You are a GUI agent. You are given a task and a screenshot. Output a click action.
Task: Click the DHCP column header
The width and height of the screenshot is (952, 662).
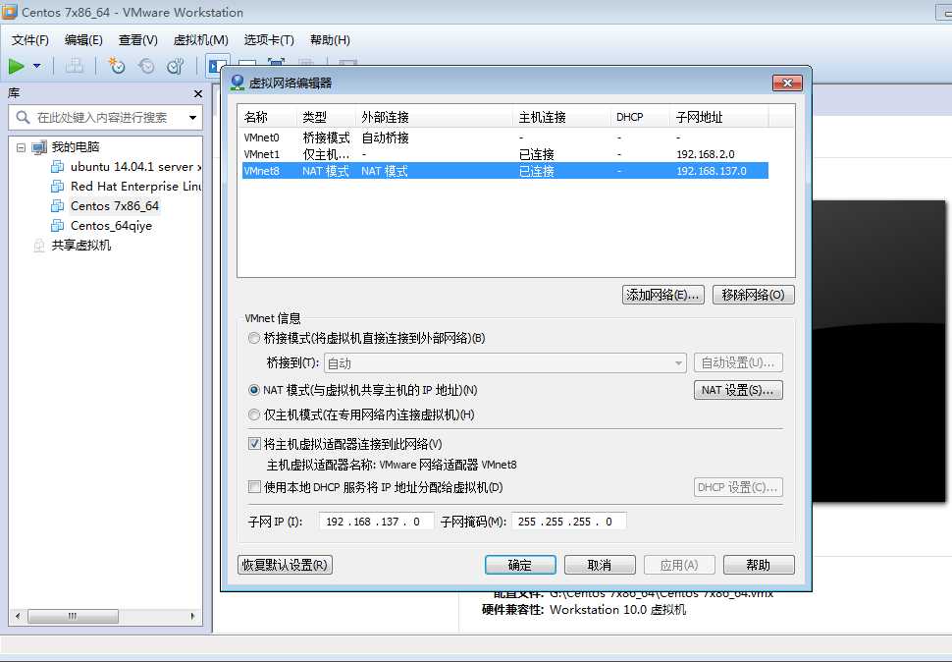[x=640, y=117]
